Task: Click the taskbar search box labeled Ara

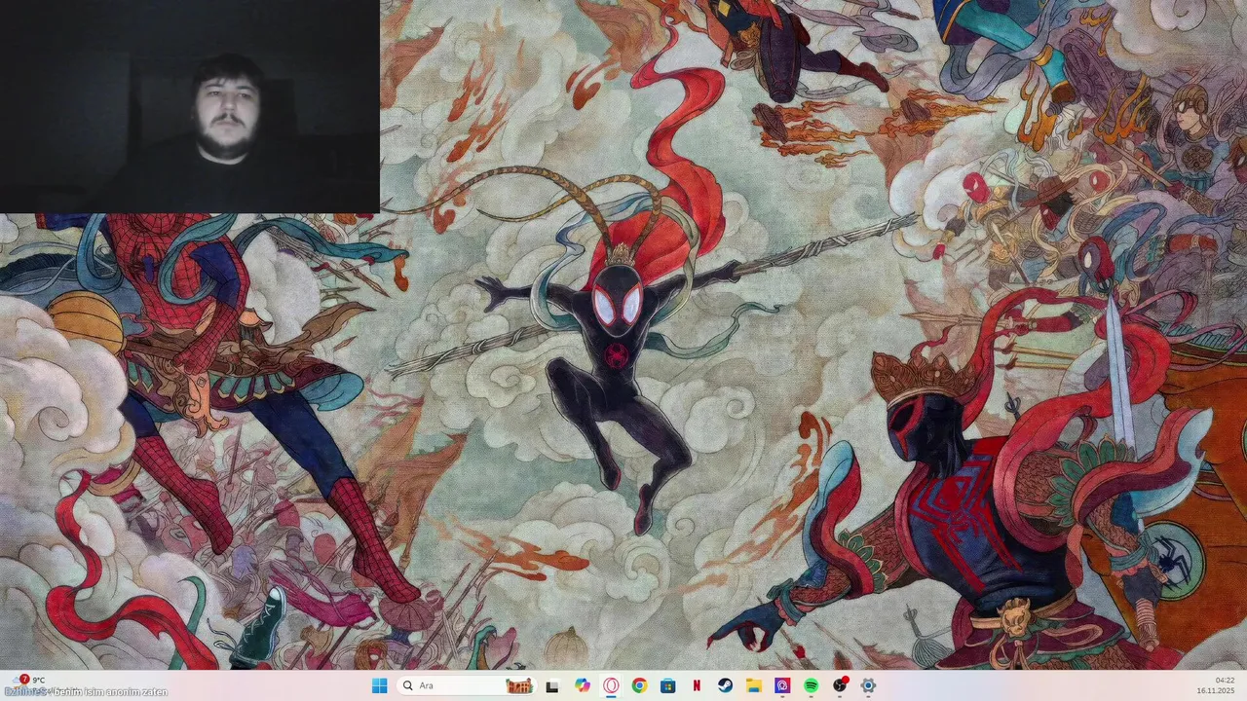Action: pos(466,685)
